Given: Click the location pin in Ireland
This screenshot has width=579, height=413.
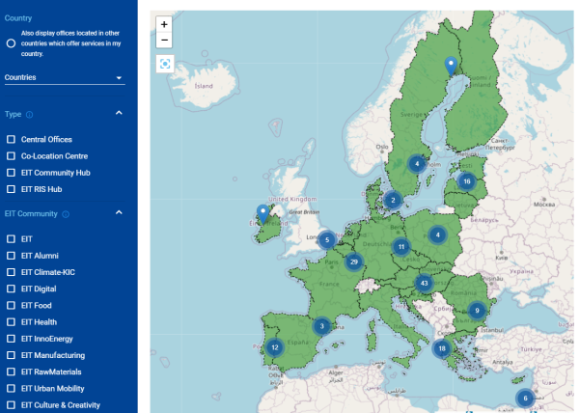Looking at the screenshot, I should pos(262,212).
